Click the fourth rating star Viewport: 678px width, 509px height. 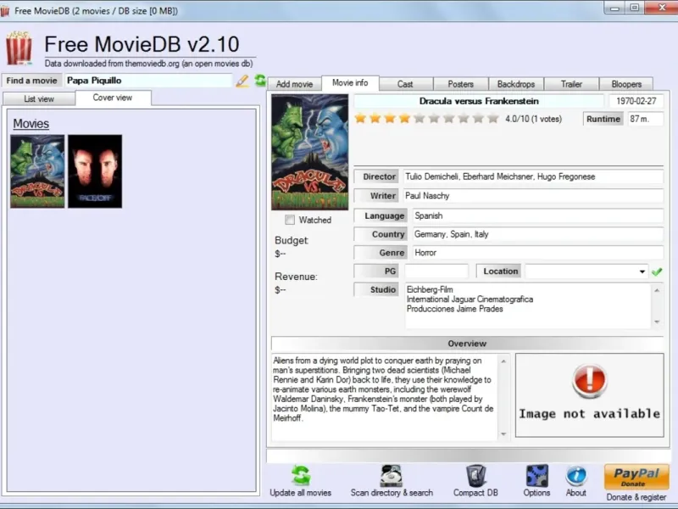click(x=404, y=118)
